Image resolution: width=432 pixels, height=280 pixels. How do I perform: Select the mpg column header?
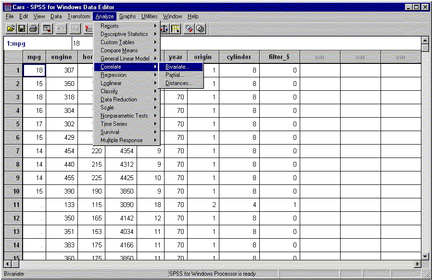[35, 57]
